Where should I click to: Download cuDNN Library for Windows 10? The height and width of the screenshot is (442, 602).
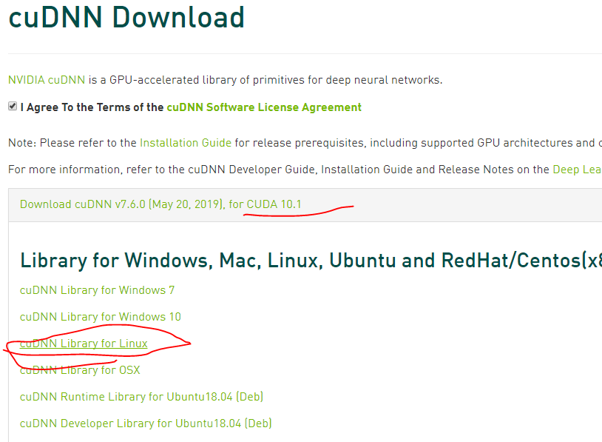point(100,317)
